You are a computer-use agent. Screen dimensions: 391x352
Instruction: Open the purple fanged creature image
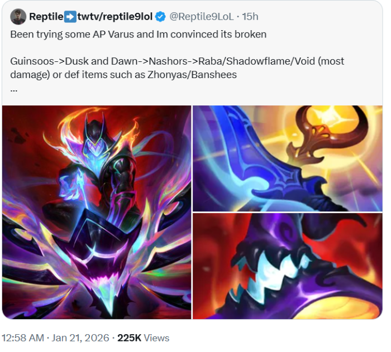[x=287, y=266]
